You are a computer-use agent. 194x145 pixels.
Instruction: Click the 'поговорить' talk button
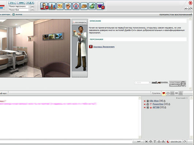click(x=80, y=22)
